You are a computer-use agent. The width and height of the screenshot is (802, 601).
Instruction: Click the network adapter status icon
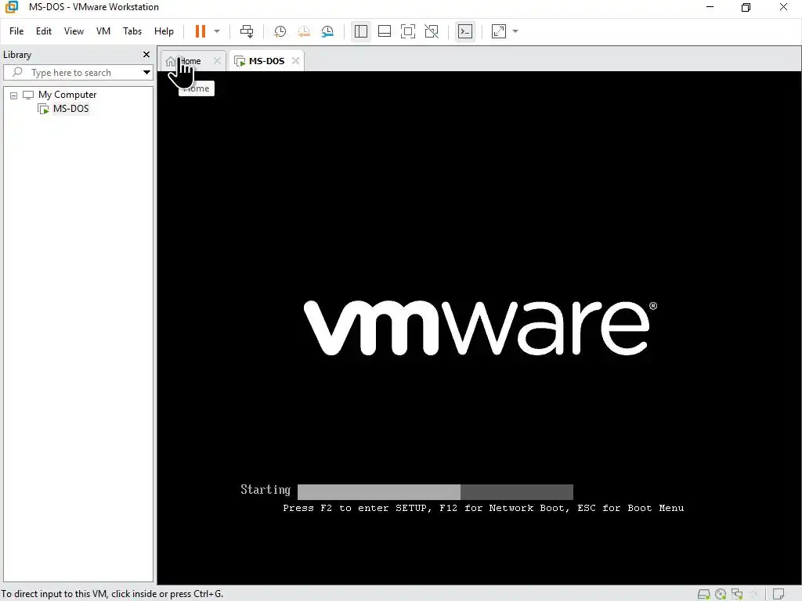click(x=737, y=594)
